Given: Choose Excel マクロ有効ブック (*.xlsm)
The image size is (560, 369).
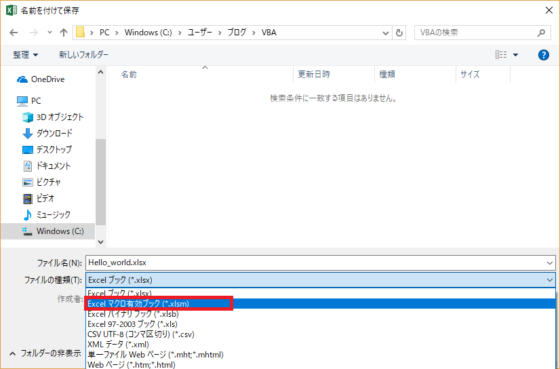Looking at the screenshot, I should click(321, 304).
